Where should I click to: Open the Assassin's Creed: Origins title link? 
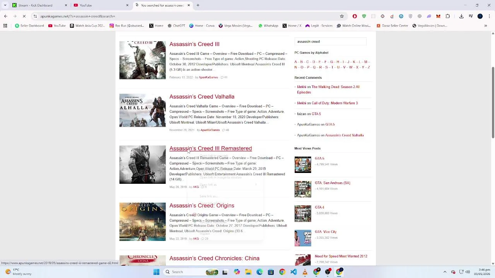tap(202, 206)
